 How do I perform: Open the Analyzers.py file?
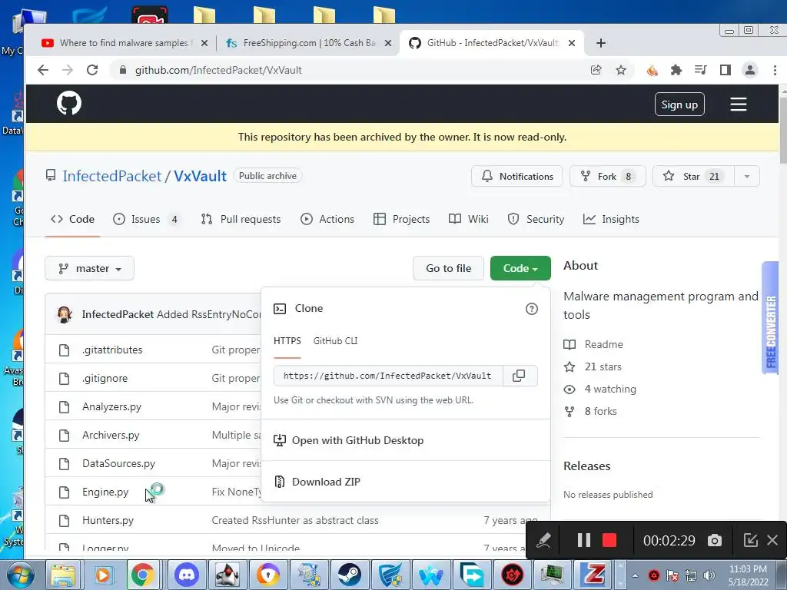(112, 407)
